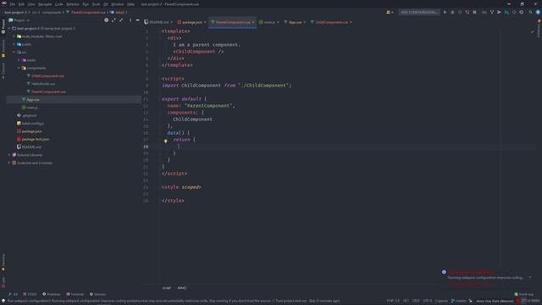Open the Refactor menu

pos(73,4)
